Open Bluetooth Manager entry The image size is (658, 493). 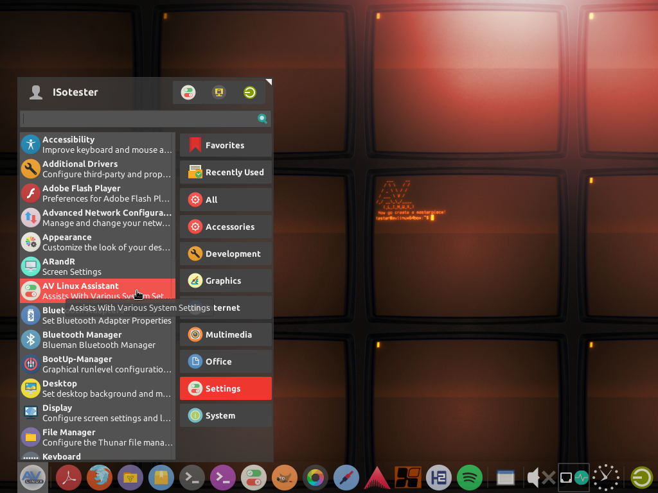[97, 340]
